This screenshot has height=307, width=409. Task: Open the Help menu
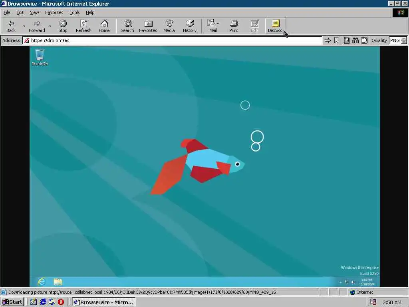[90, 12]
